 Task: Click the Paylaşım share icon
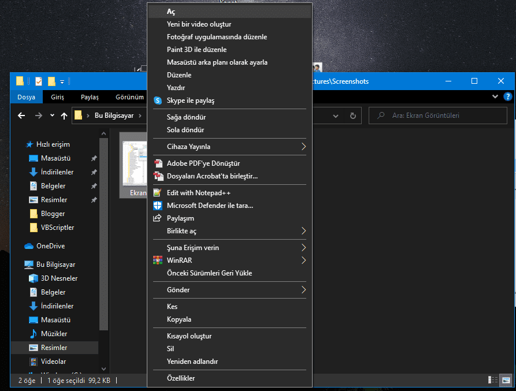pos(157,218)
